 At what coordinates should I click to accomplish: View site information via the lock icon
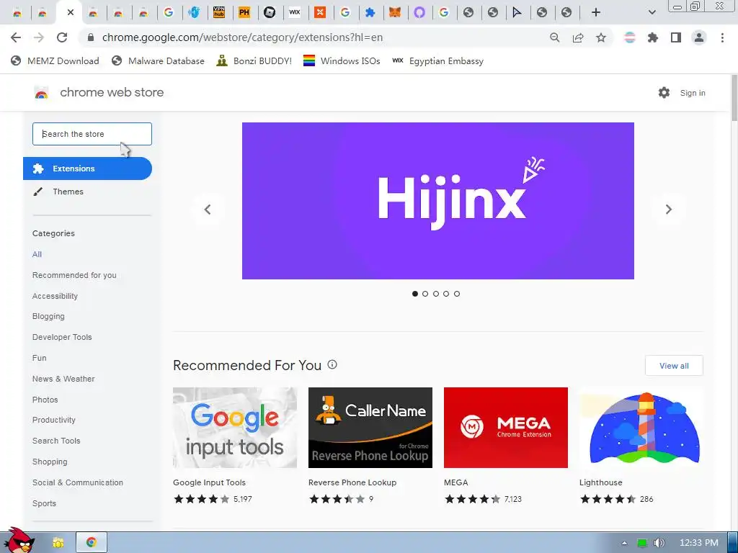[91, 37]
